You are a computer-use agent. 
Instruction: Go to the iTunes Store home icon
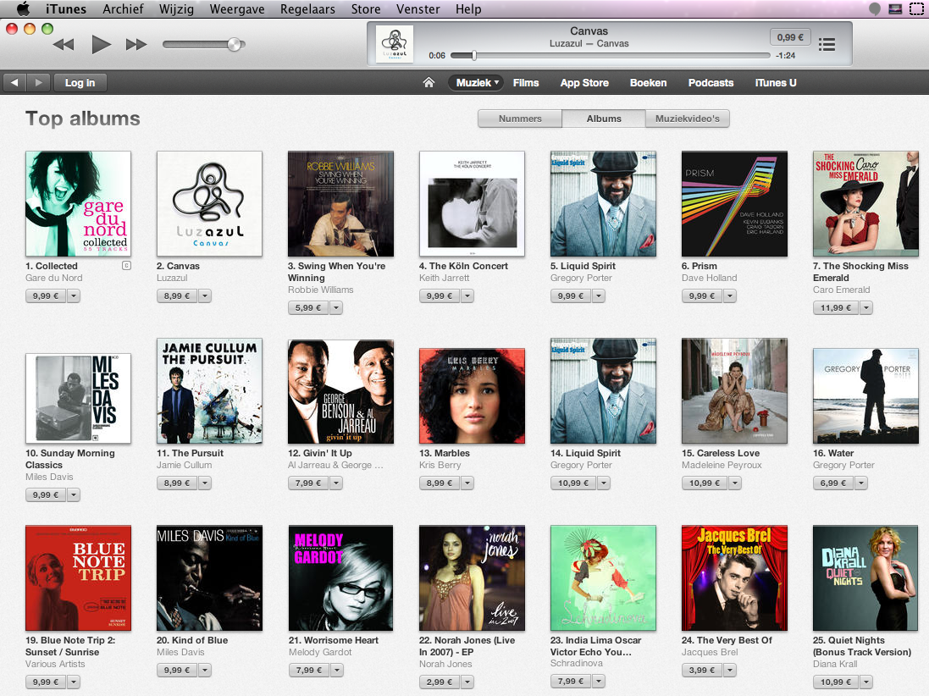pos(429,83)
